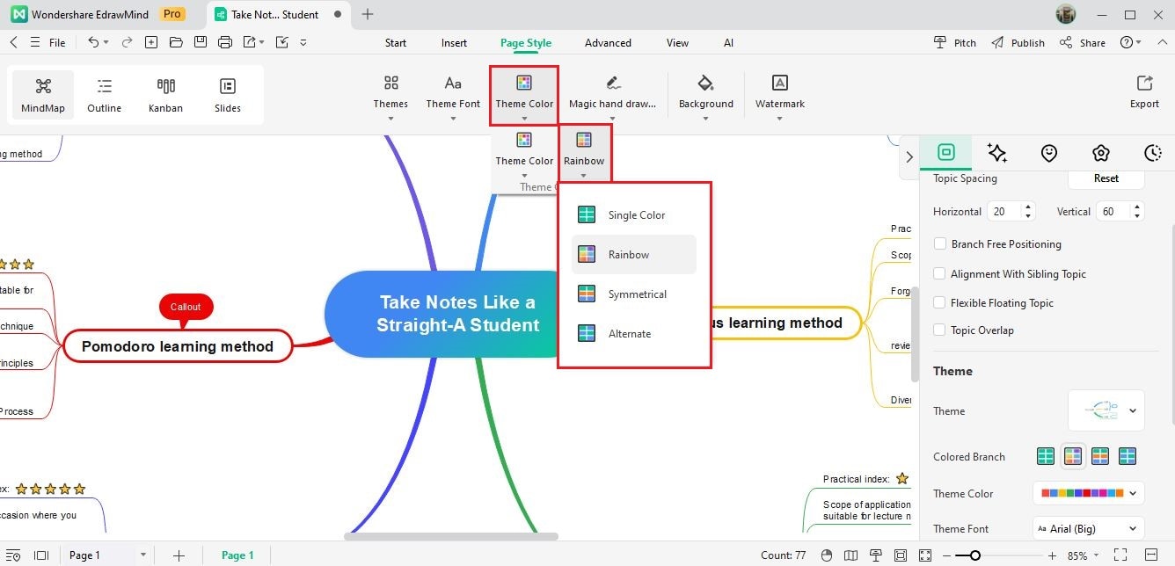The image size is (1175, 566).
Task: Click the Horizontal spacing value field
Action: [1004, 212]
